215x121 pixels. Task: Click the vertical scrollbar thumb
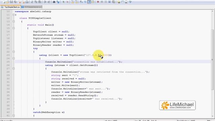[x=212, y=60]
